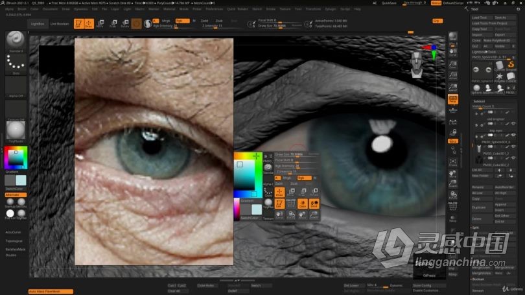This screenshot has width=525, height=295.
Task: Open the Brush menu
Action: [22, 9]
